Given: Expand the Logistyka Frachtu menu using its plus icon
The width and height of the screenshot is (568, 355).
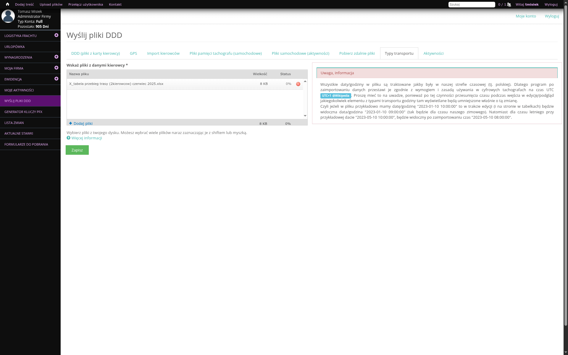Looking at the screenshot, I should tap(56, 35).
